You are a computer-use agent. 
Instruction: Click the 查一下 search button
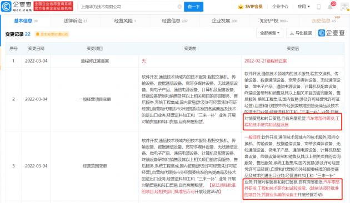click(x=193, y=7)
